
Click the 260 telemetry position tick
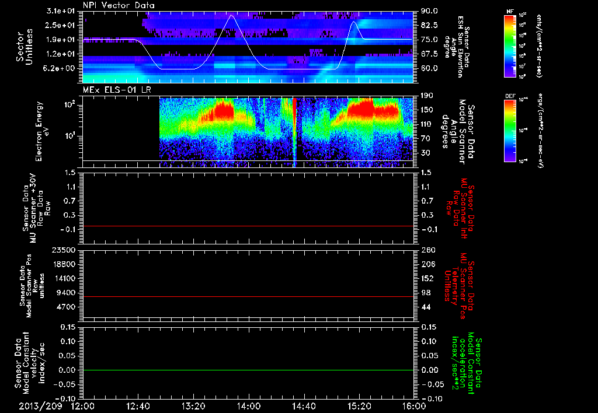pos(427,250)
